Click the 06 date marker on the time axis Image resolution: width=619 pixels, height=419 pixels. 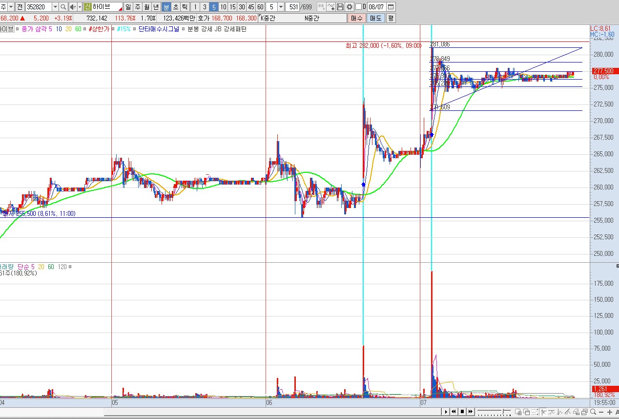(x=269, y=403)
